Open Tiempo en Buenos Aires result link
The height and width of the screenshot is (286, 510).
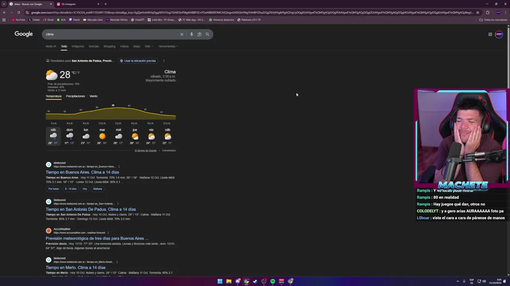tap(82, 172)
